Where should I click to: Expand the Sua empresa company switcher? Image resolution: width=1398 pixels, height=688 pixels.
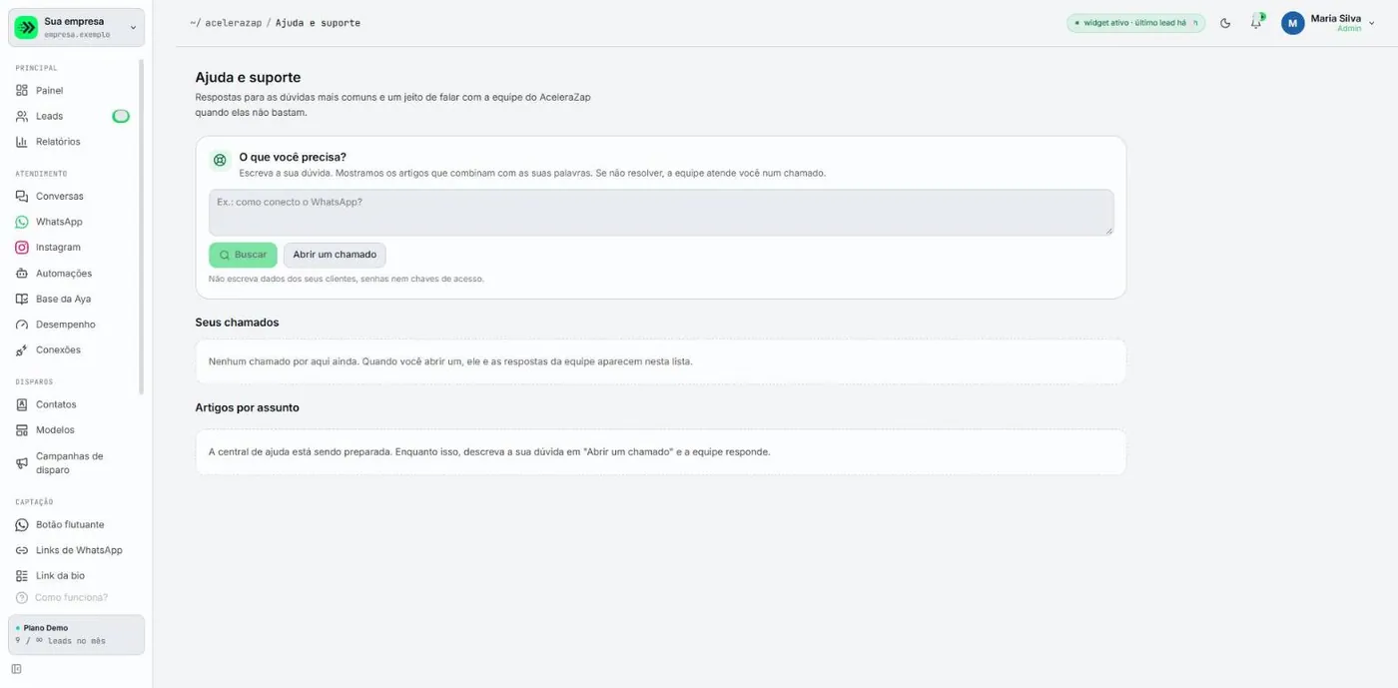77,27
